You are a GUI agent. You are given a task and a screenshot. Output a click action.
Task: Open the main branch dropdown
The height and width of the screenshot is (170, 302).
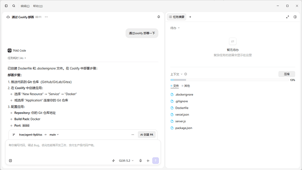[x=54, y=135]
